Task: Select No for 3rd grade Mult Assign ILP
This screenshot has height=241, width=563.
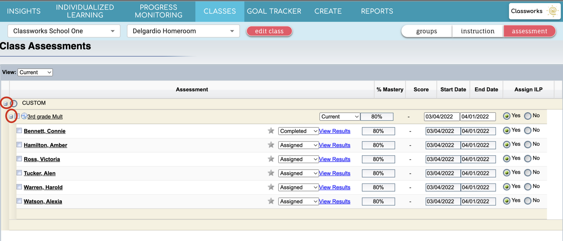Action: click(528, 116)
